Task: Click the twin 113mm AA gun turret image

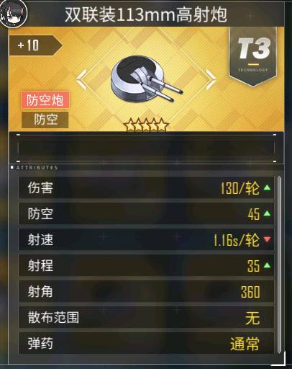Action: (146, 78)
